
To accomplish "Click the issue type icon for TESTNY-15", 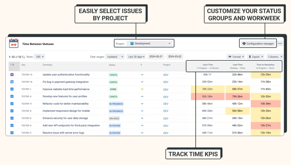I will pos(12,75).
